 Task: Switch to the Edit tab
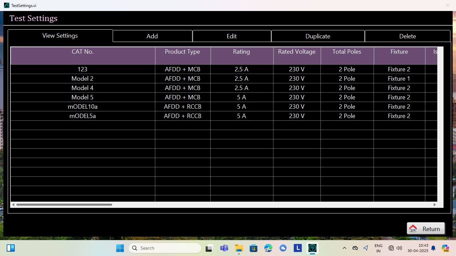[232, 36]
